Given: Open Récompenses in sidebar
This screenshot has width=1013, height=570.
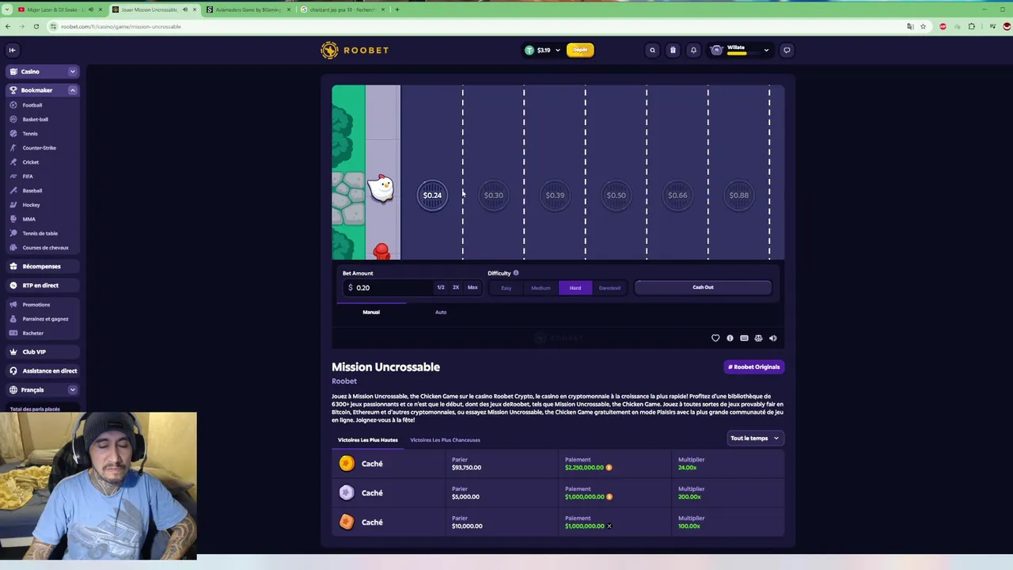Looking at the screenshot, I should [x=43, y=266].
